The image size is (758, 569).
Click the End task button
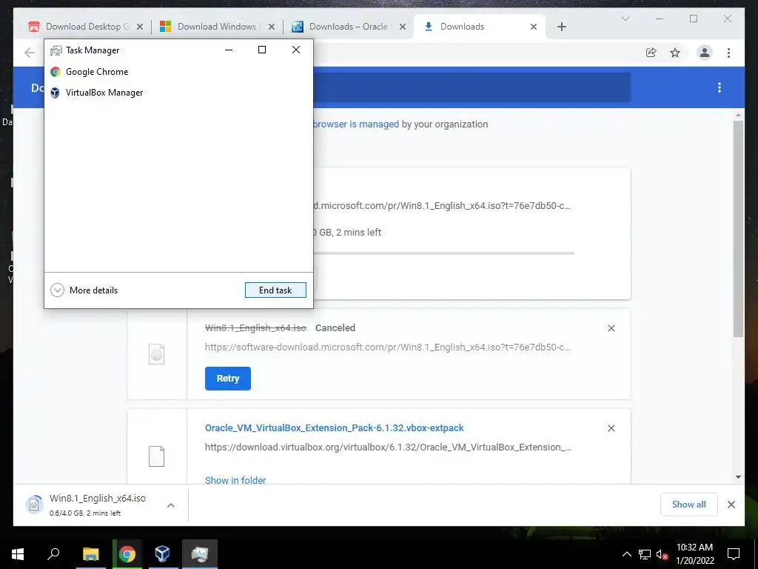(275, 290)
